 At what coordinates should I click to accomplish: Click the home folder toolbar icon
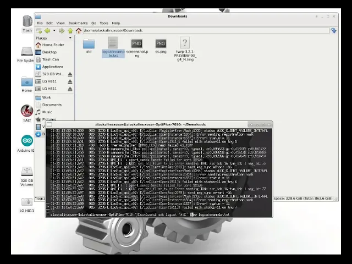[78, 31]
